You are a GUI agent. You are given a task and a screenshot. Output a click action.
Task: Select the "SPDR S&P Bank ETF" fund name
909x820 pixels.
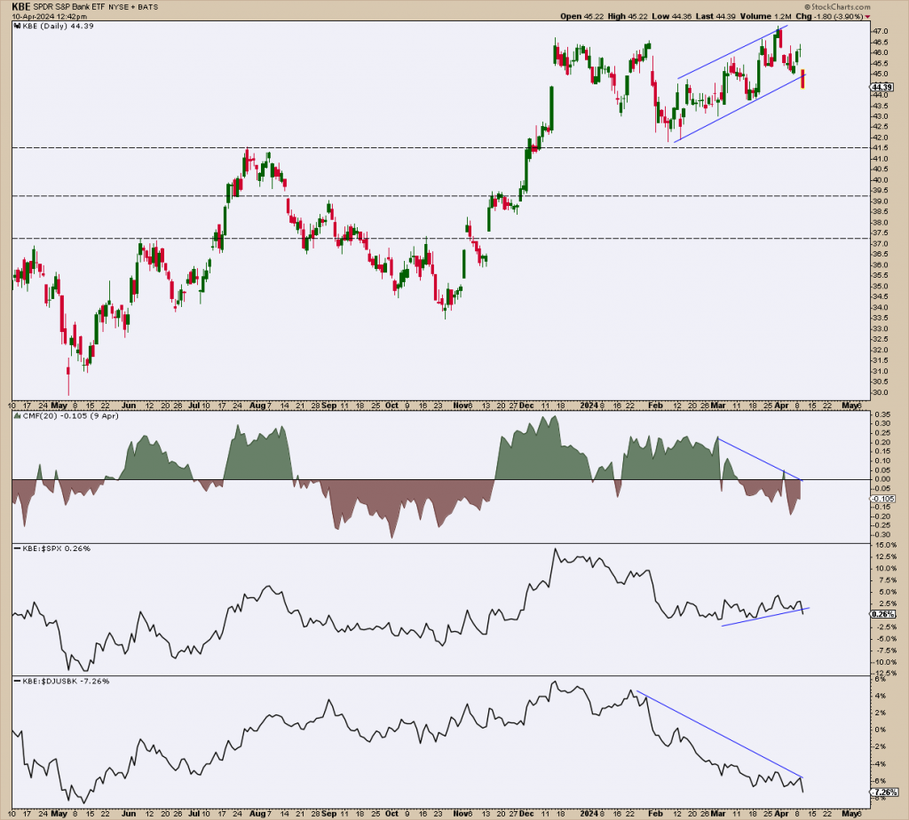(68, 7)
